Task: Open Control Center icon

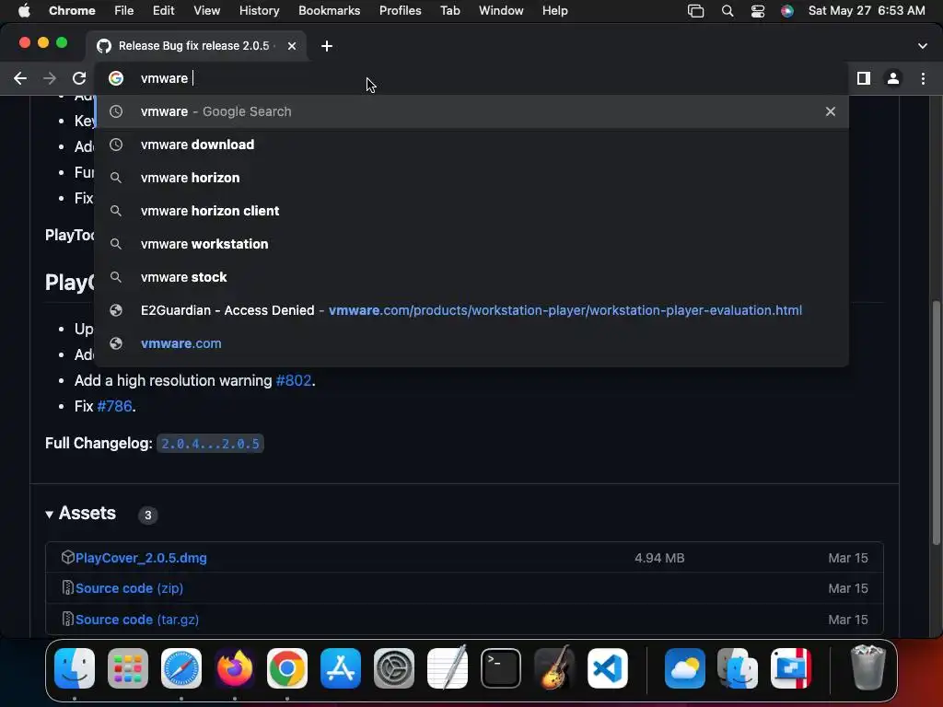Action: [x=758, y=11]
